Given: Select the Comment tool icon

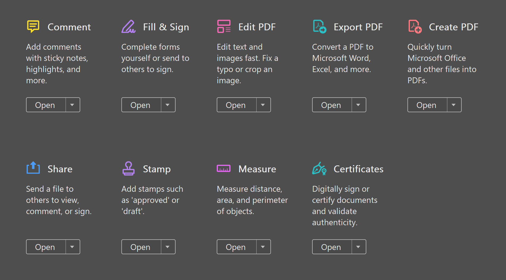Looking at the screenshot, I should pos(33,26).
